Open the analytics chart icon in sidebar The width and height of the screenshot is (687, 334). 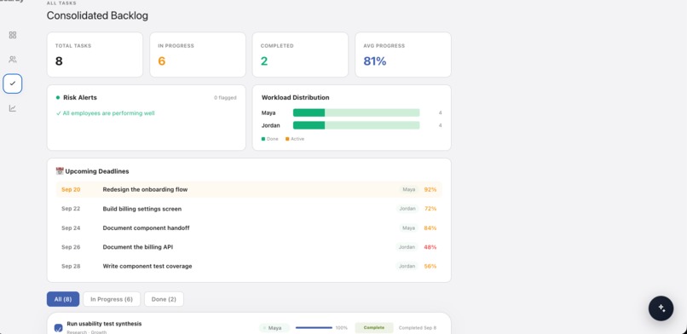[x=13, y=108]
